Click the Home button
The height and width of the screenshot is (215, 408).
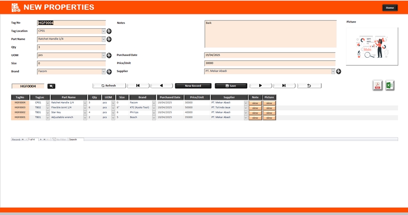390,8
